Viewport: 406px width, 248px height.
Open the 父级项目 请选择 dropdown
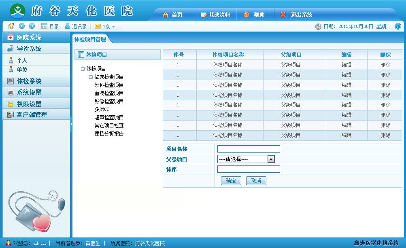tap(246, 159)
